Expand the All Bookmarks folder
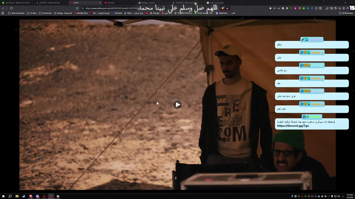355x199 pixels. pyautogui.click(x=346, y=13)
